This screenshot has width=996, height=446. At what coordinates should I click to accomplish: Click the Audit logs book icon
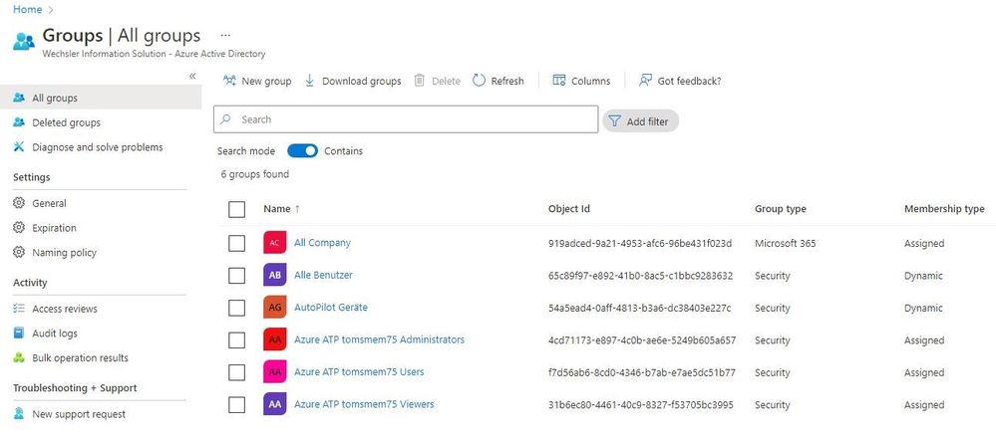pos(19,334)
